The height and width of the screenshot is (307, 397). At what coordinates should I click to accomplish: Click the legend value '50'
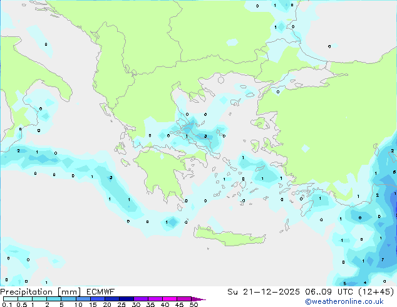(193, 304)
